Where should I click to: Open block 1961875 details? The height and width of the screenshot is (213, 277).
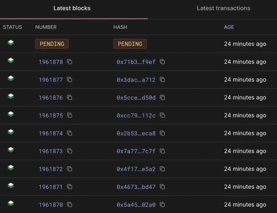(x=51, y=115)
